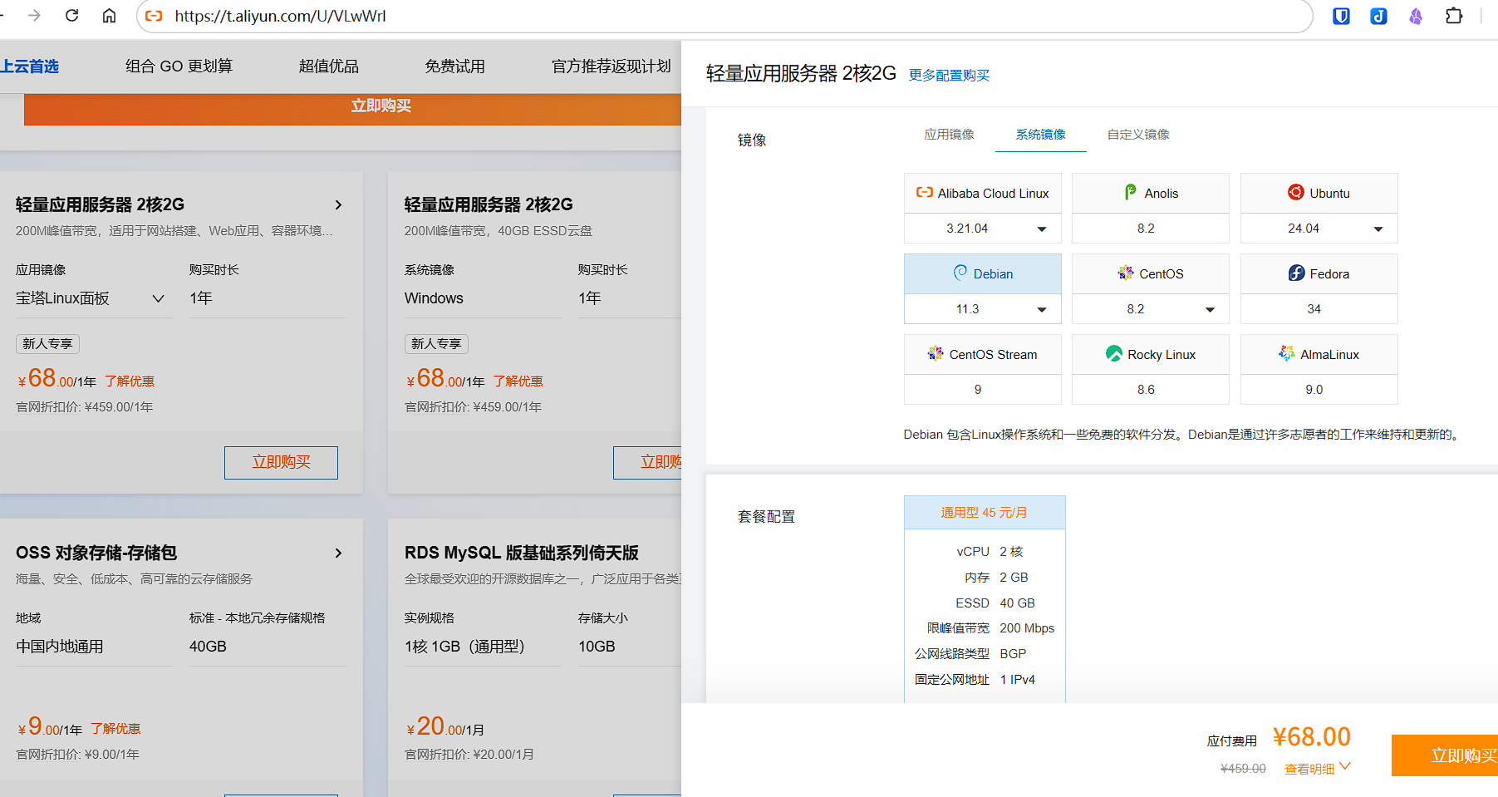Click the 新人专享 tag on 宝塔Linux面板 card
1498x797 pixels.
click(x=47, y=344)
